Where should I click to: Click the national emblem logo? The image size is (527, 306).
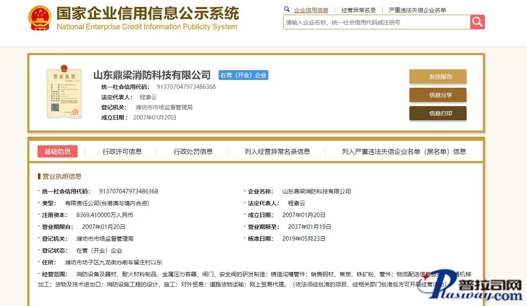tap(40, 18)
